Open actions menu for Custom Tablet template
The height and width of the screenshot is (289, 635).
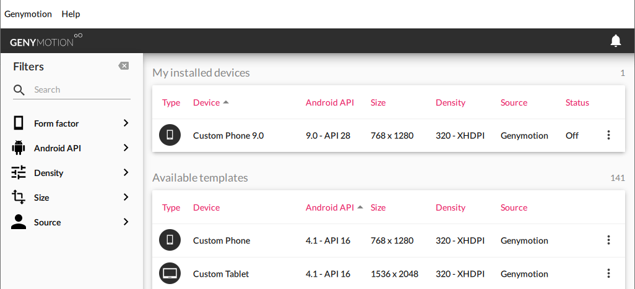tap(608, 273)
